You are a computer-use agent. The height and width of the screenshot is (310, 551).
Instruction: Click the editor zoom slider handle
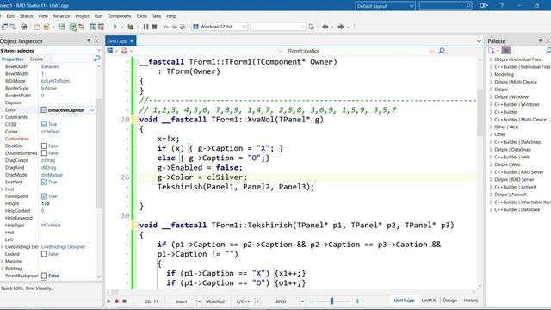[331, 301]
